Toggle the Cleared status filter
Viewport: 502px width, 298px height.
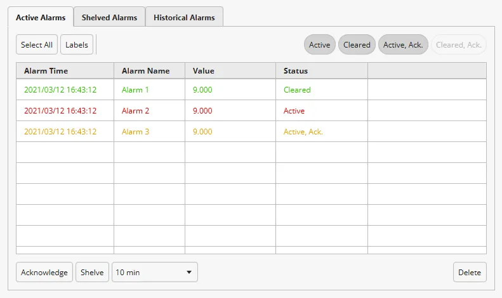click(x=357, y=44)
